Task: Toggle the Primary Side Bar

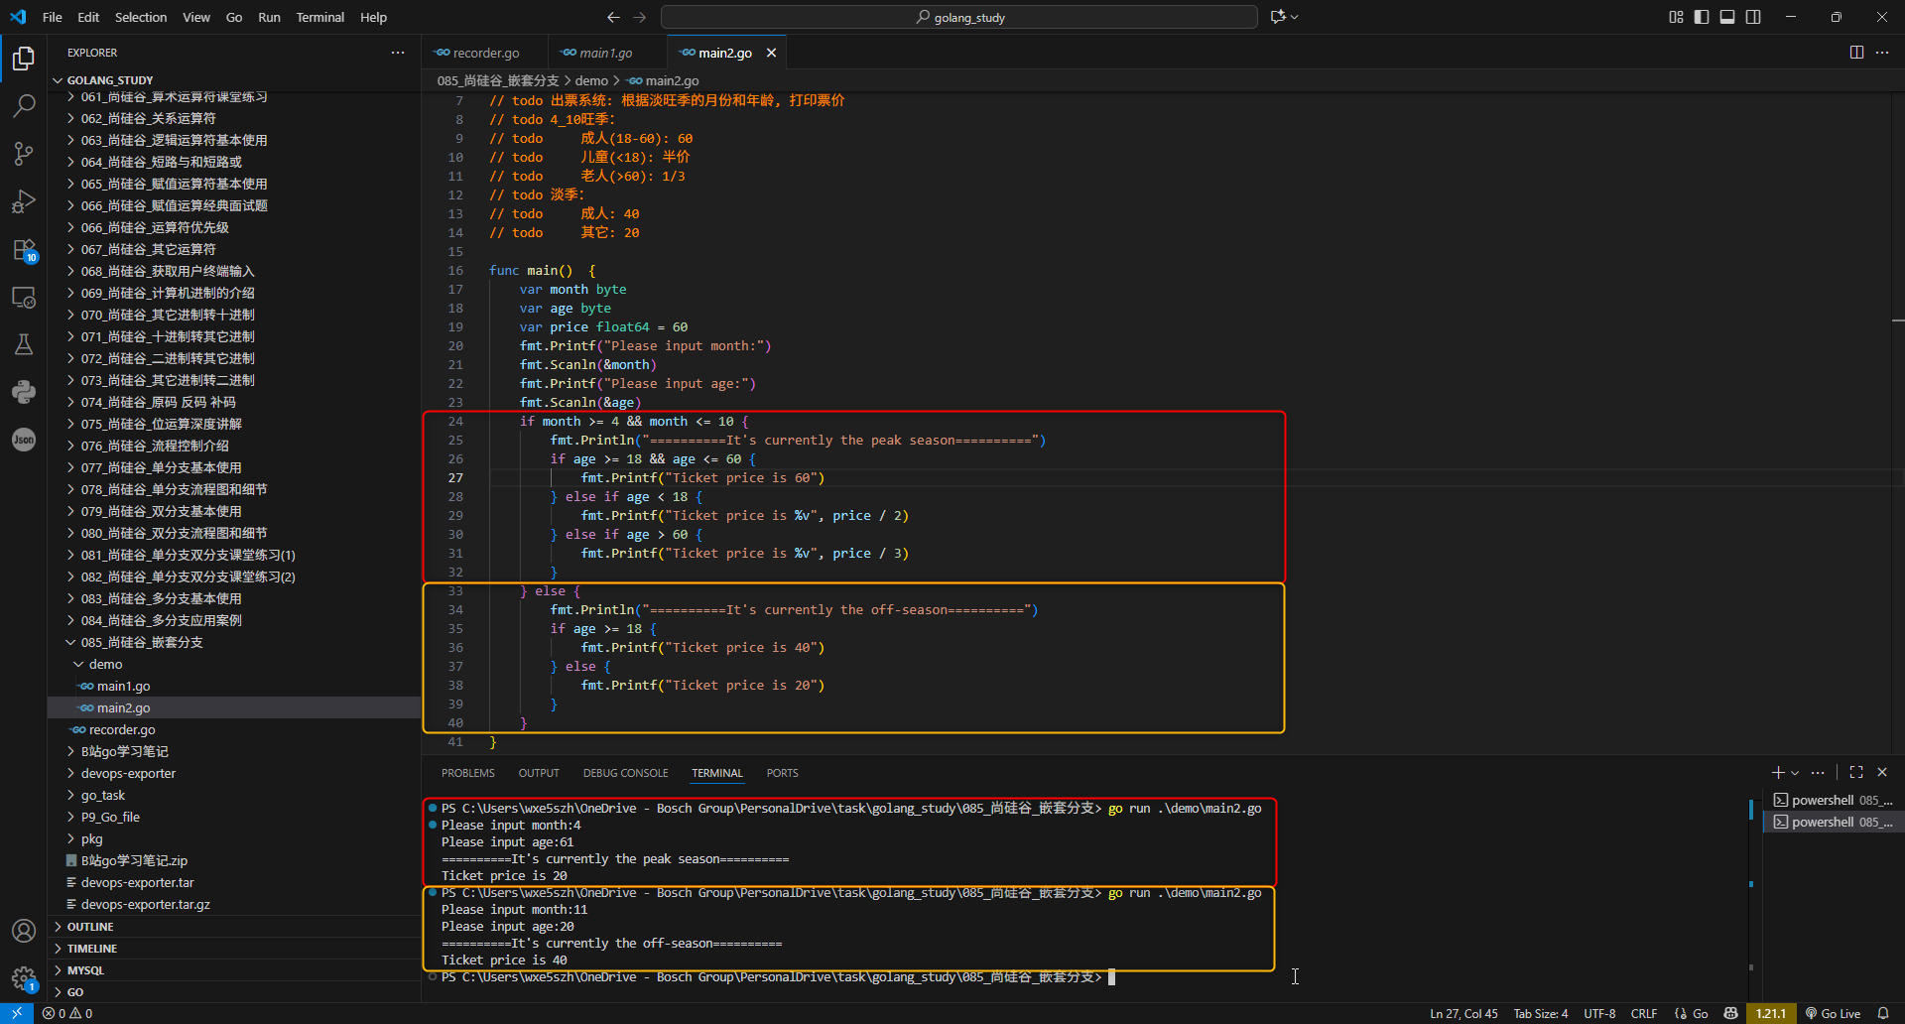Action: pyautogui.click(x=1702, y=17)
